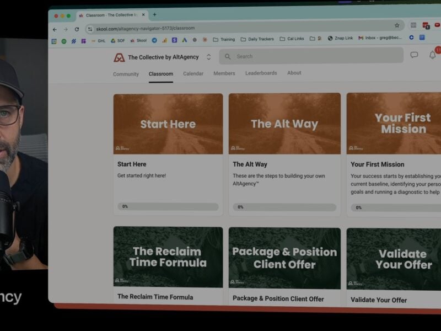Open the GHL bookmark
This screenshot has height=331, width=441.
point(99,41)
